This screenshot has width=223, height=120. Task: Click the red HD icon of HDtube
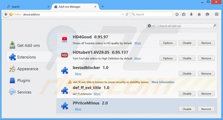point(64,55)
